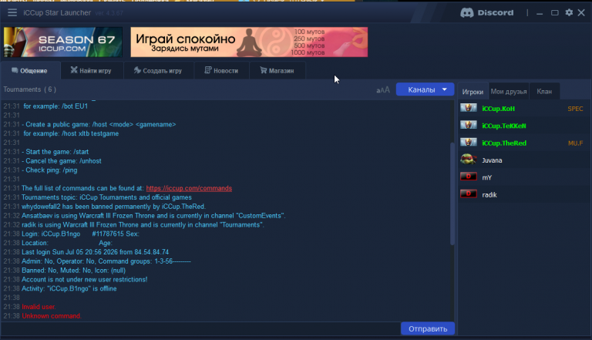Click Juvana's avatar icon

tap(469, 159)
